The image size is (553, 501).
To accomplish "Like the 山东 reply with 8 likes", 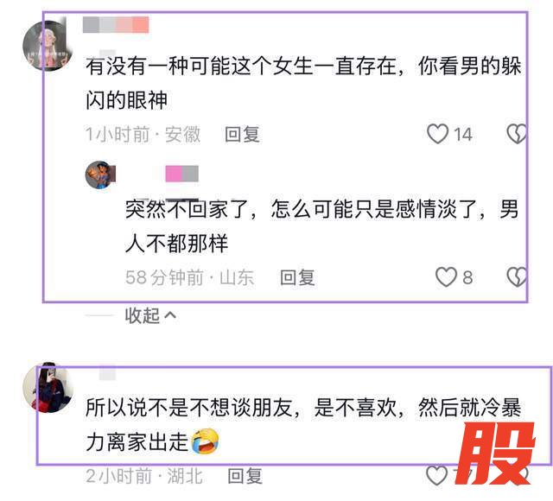I will point(446,276).
